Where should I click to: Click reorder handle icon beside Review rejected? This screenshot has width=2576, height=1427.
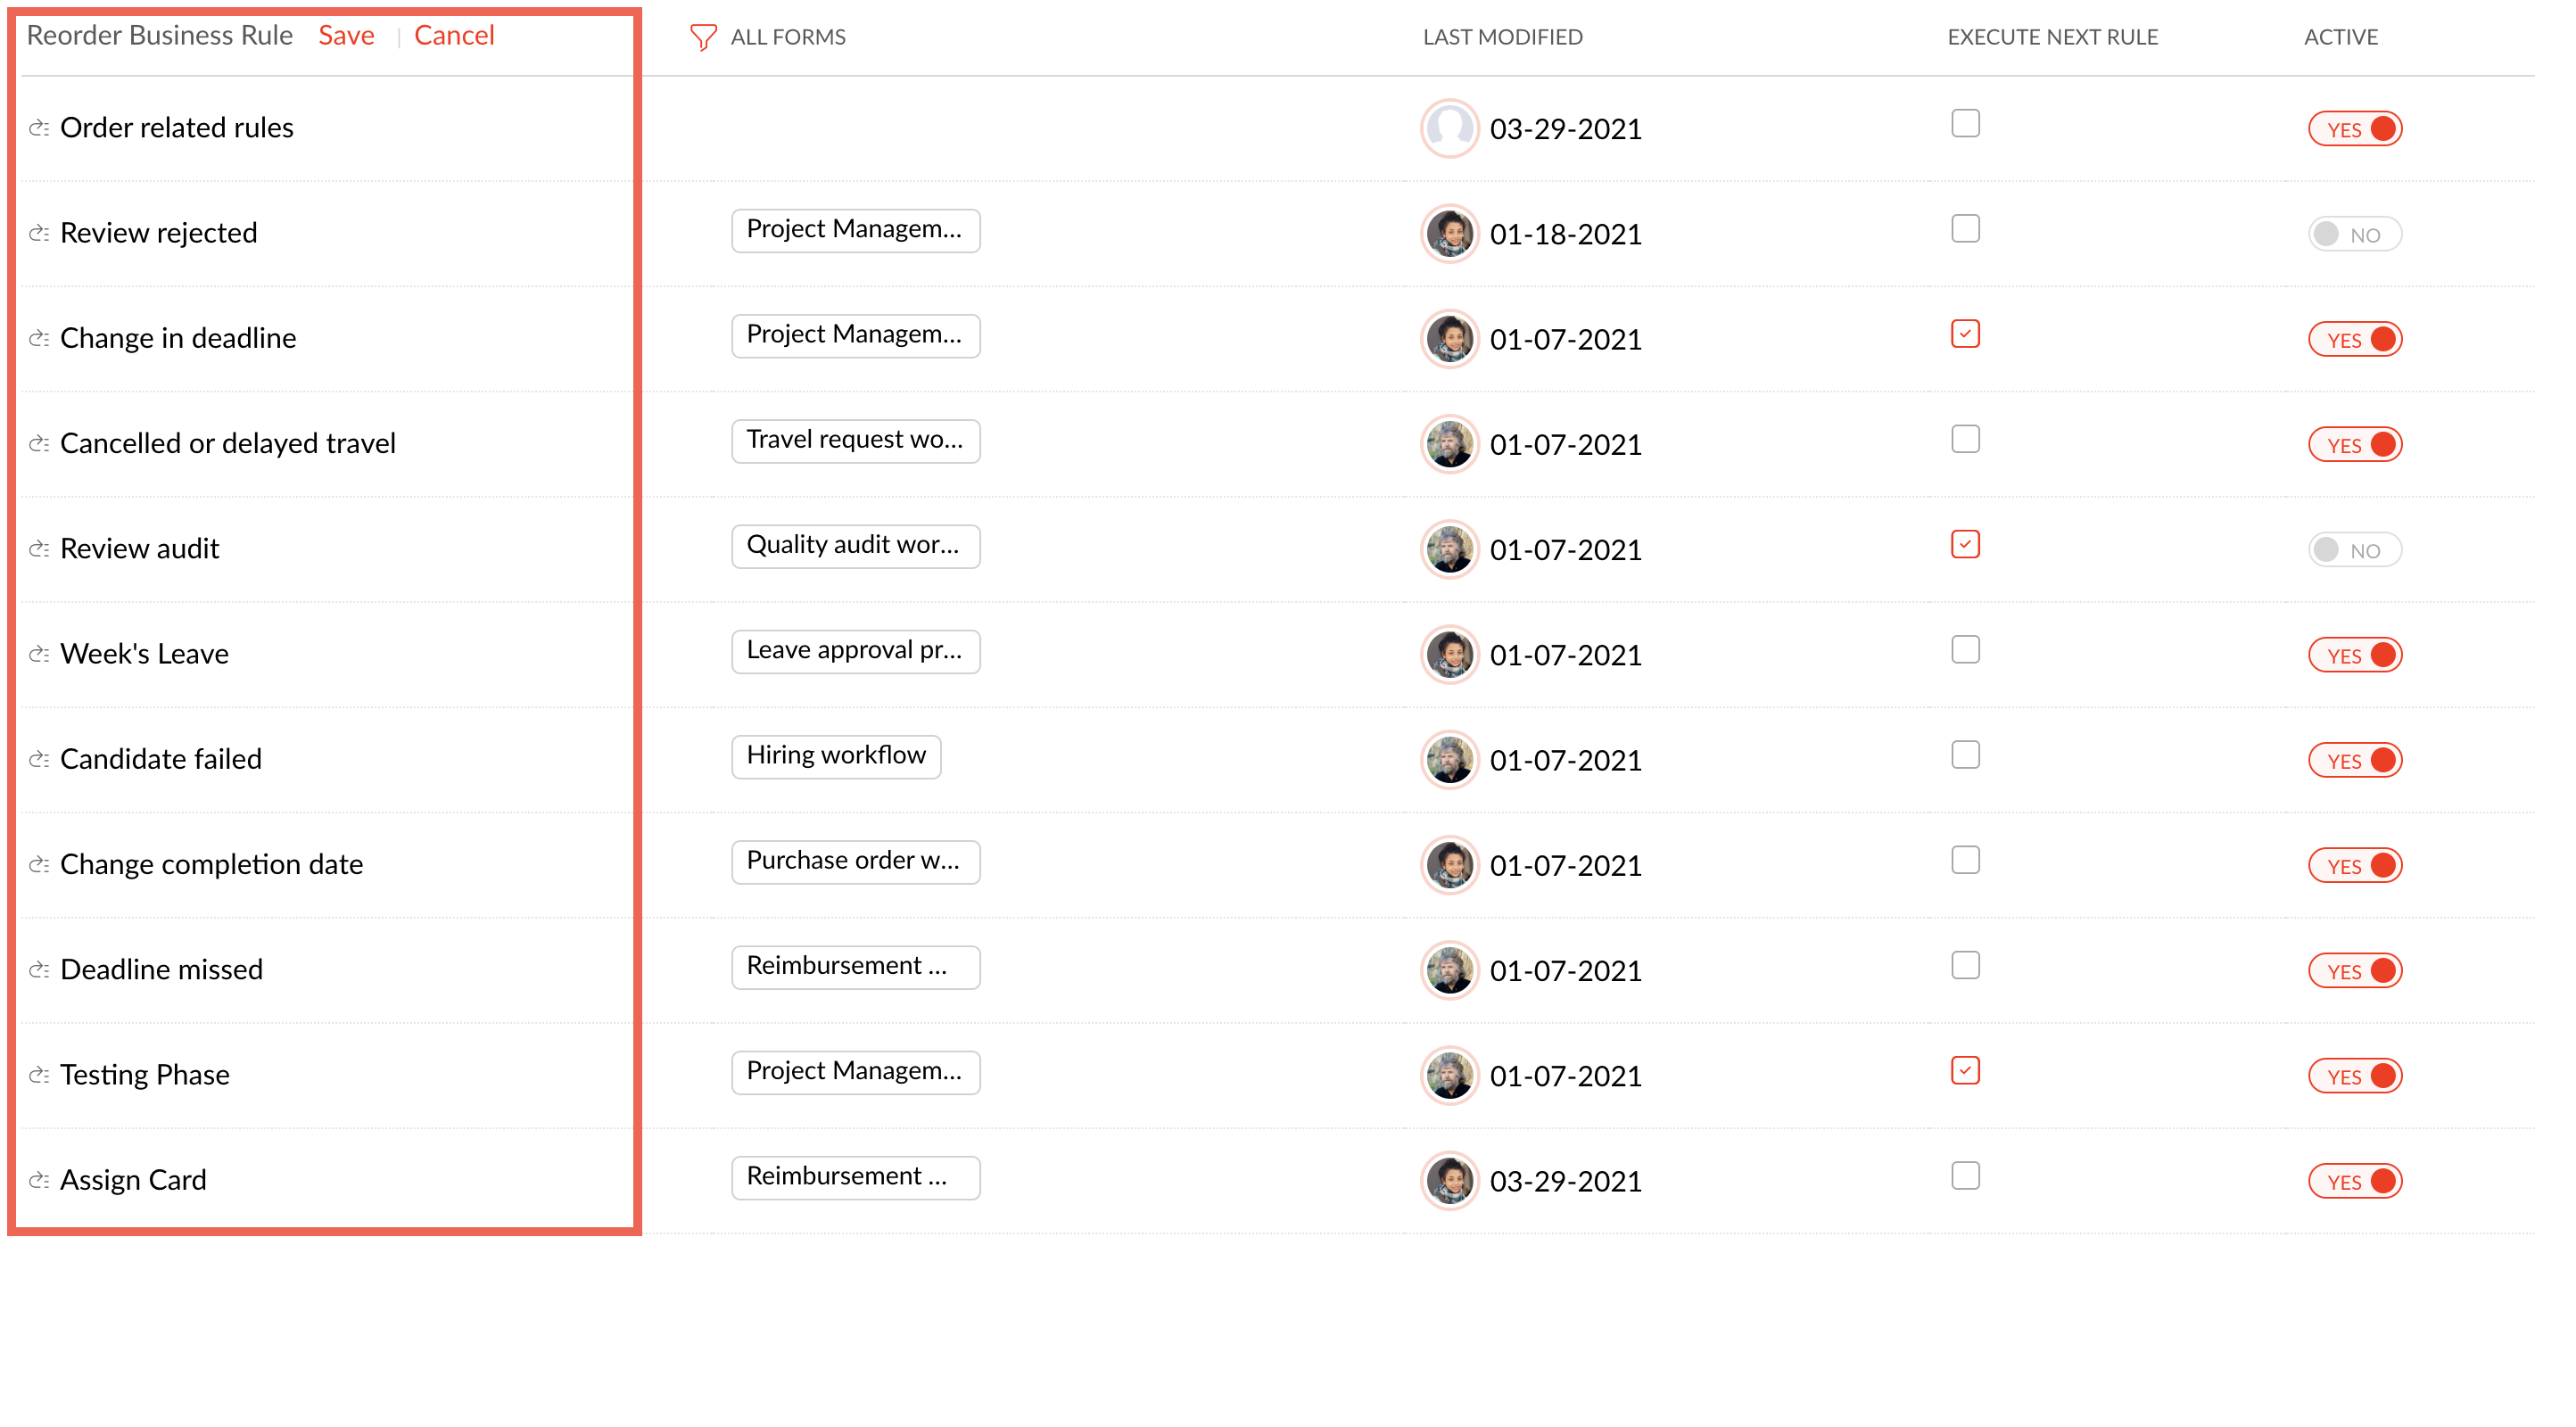(39, 233)
